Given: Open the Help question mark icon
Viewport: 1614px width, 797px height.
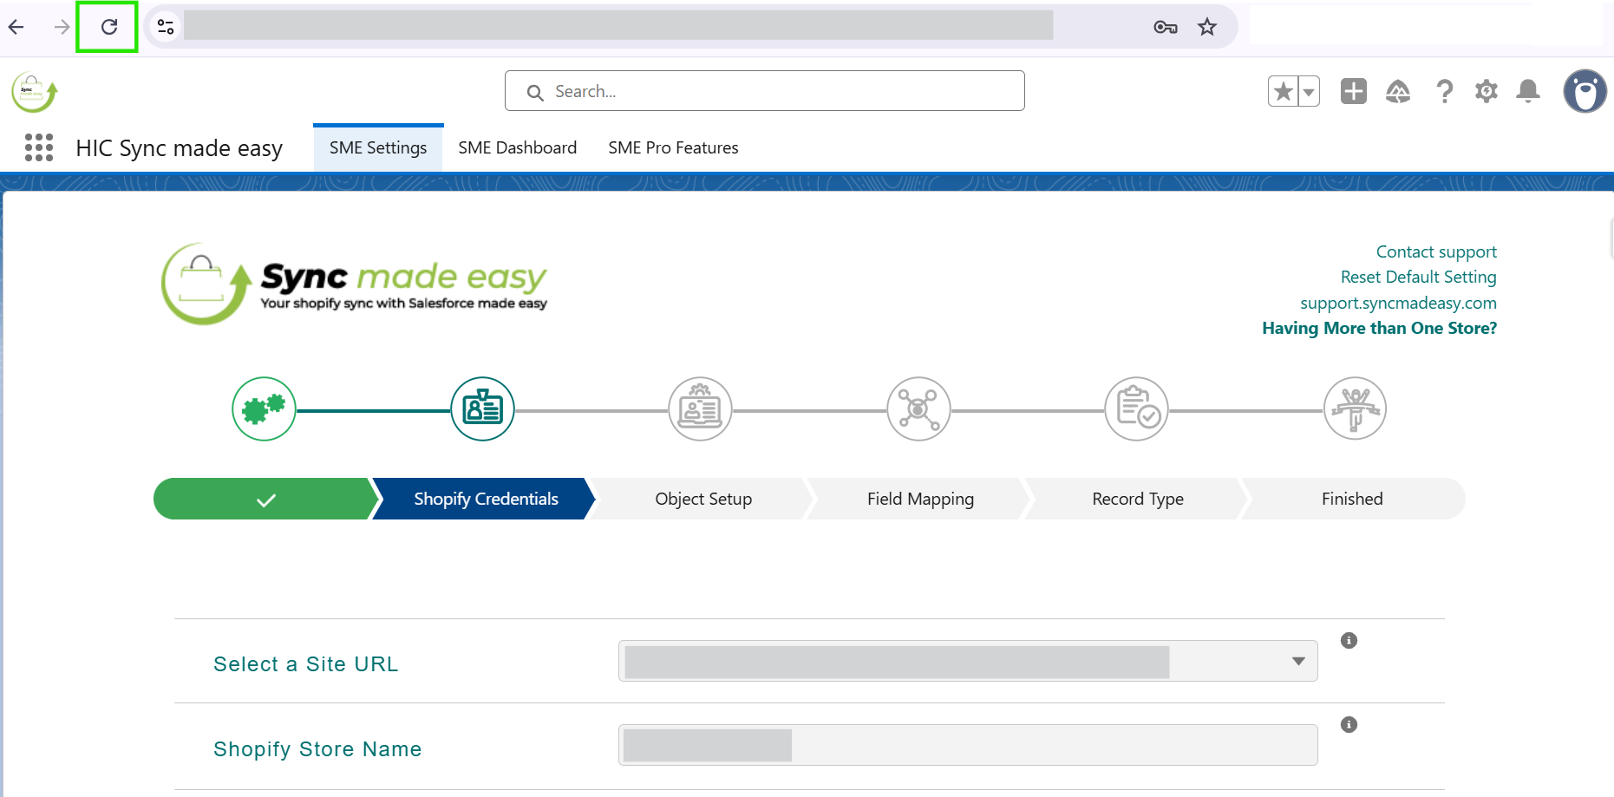Looking at the screenshot, I should pyautogui.click(x=1444, y=91).
